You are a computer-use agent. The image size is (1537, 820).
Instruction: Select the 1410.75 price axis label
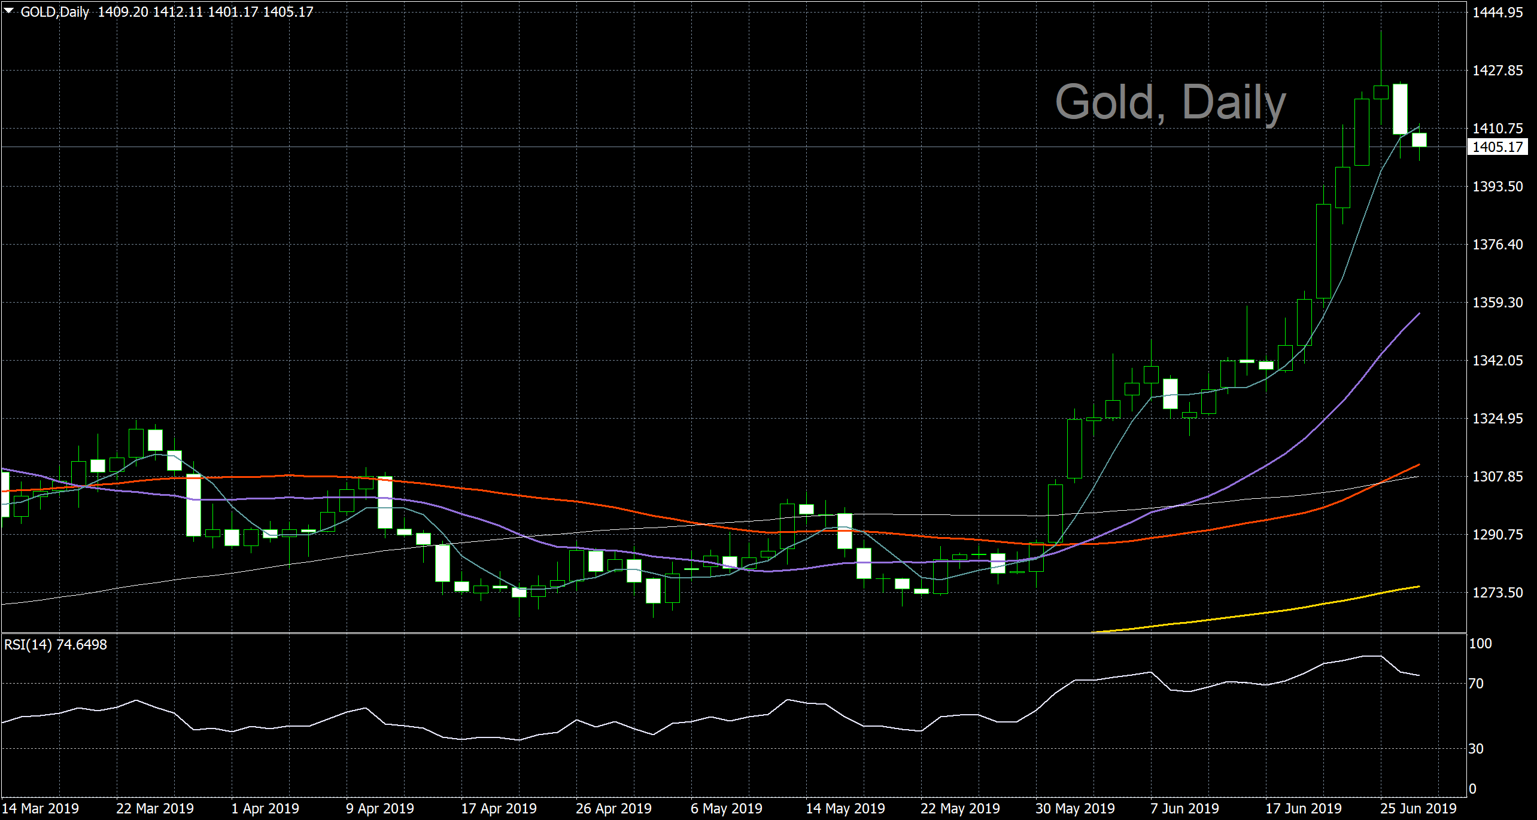click(1497, 129)
